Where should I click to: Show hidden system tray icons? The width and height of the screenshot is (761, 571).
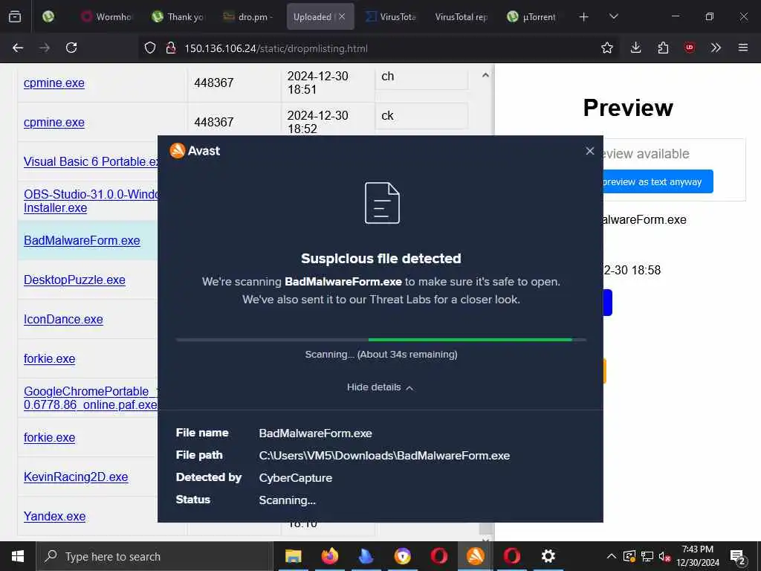tap(612, 556)
